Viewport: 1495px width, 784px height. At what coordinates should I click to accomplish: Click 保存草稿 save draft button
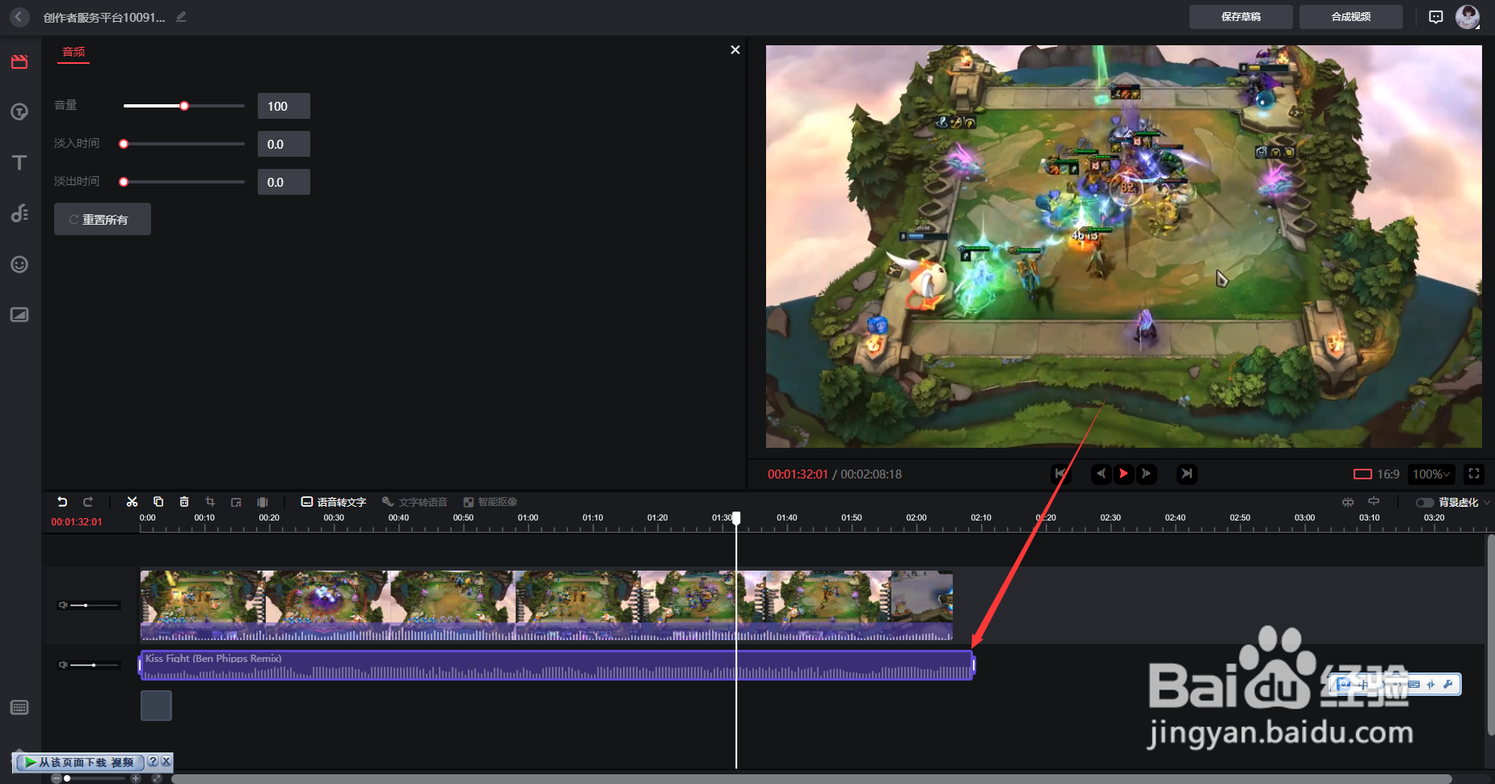(x=1240, y=17)
